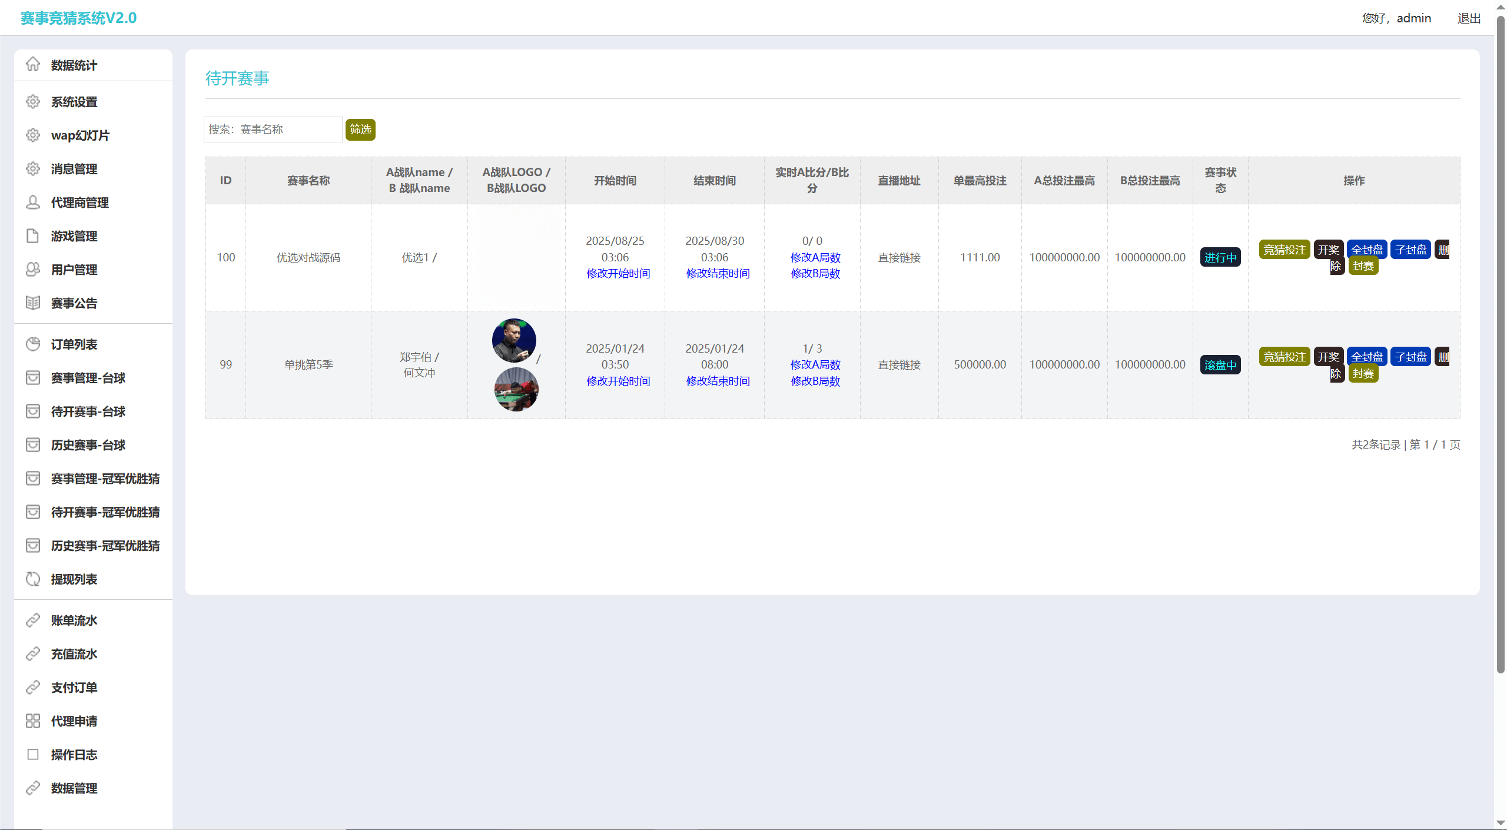
Task: Click the pie chart icon beside 订单列表
Action: click(x=33, y=344)
